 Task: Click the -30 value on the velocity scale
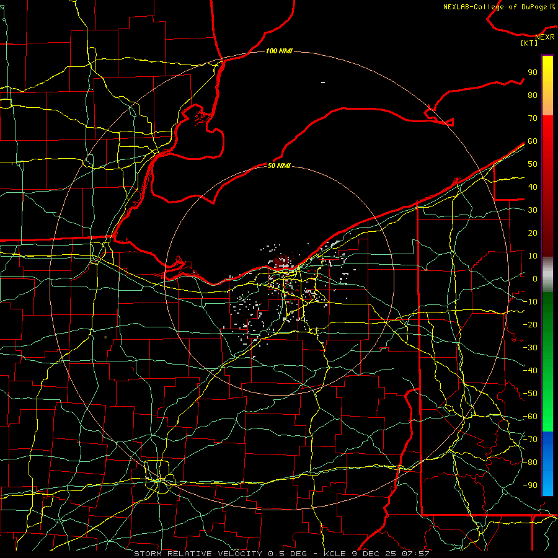(x=530, y=348)
